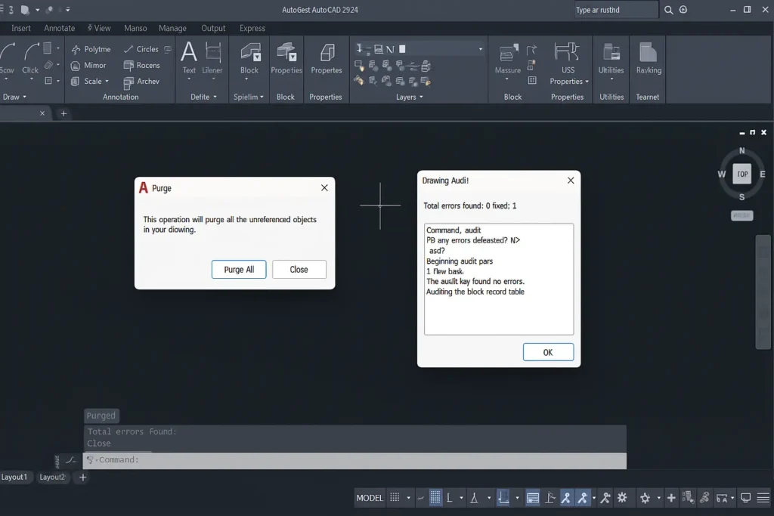Switch to the Annotate ribbon tab
The width and height of the screenshot is (774, 516).
(x=59, y=28)
